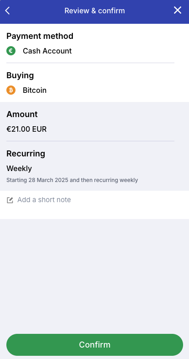Confirm the recurring Bitcoin purchase
The height and width of the screenshot is (359, 189).
point(95,344)
